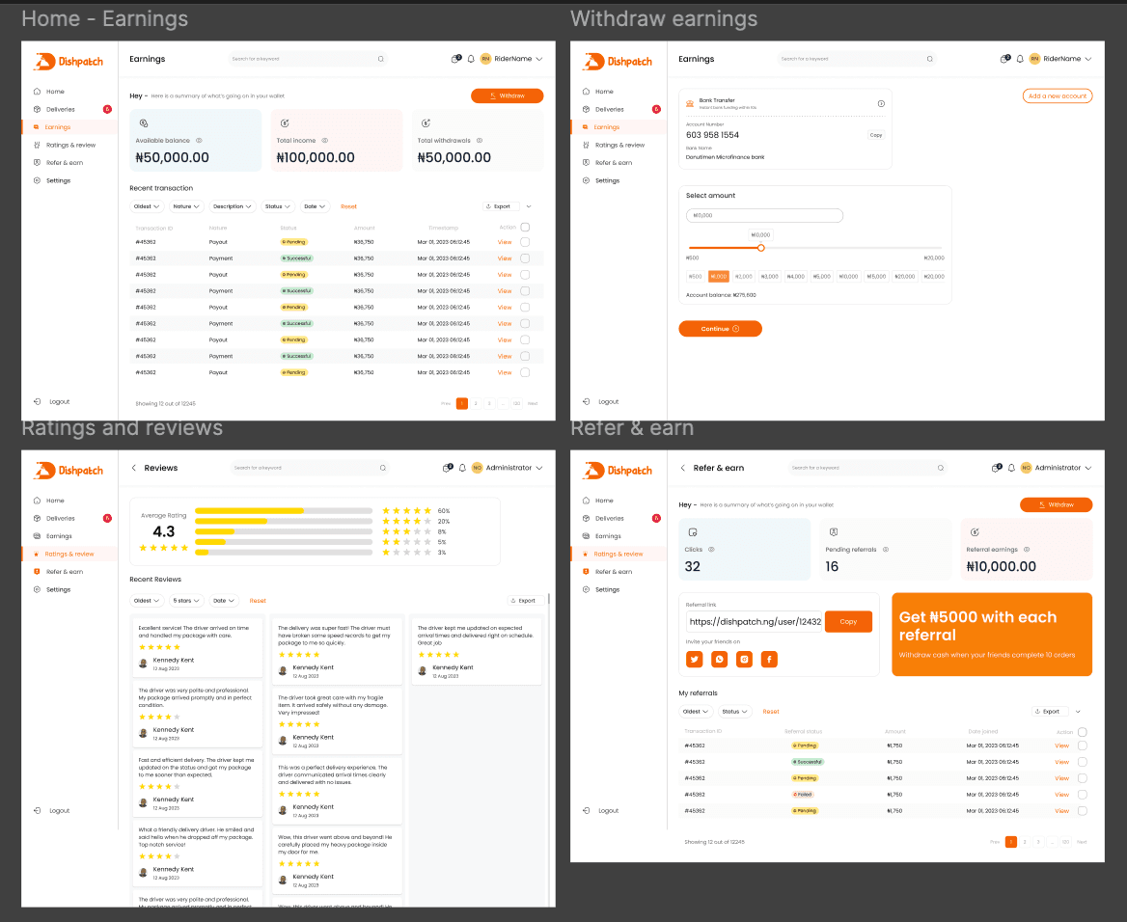Open Status dropdown in Home - Earnings frame
The width and height of the screenshot is (1127, 922).
point(278,206)
